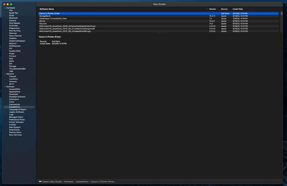Select Apple Pay in the sidebar
Viewport: 287px width, 186px height.
point(14,13)
